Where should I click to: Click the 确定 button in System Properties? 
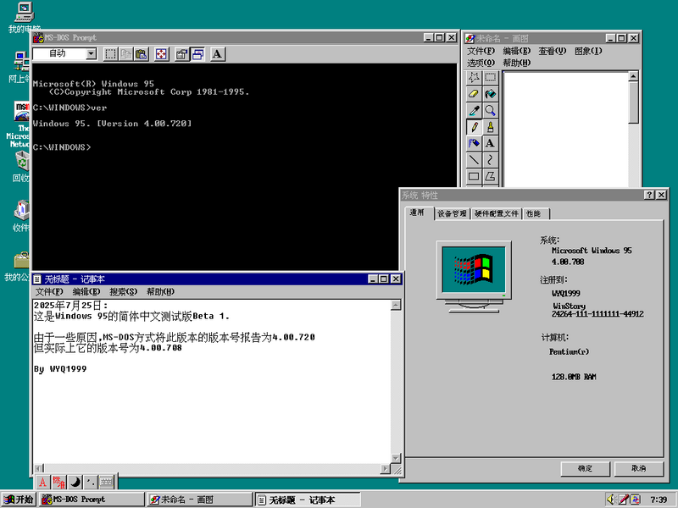(x=585, y=469)
